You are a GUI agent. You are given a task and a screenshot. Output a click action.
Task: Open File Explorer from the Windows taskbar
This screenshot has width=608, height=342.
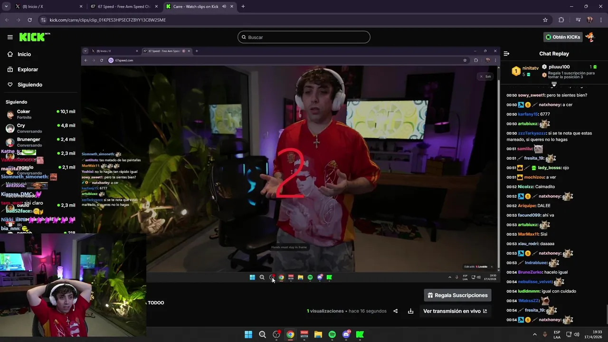318,334
